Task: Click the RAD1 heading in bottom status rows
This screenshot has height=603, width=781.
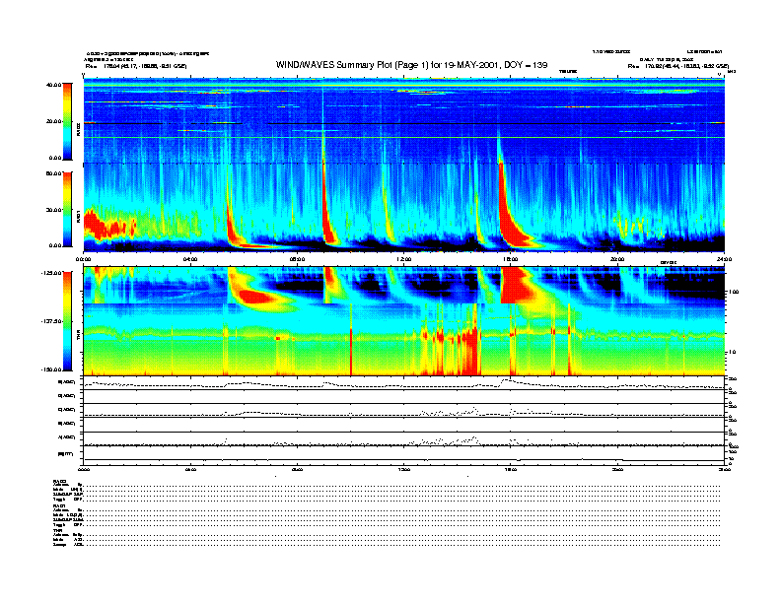Action: pyautogui.click(x=60, y=506)
